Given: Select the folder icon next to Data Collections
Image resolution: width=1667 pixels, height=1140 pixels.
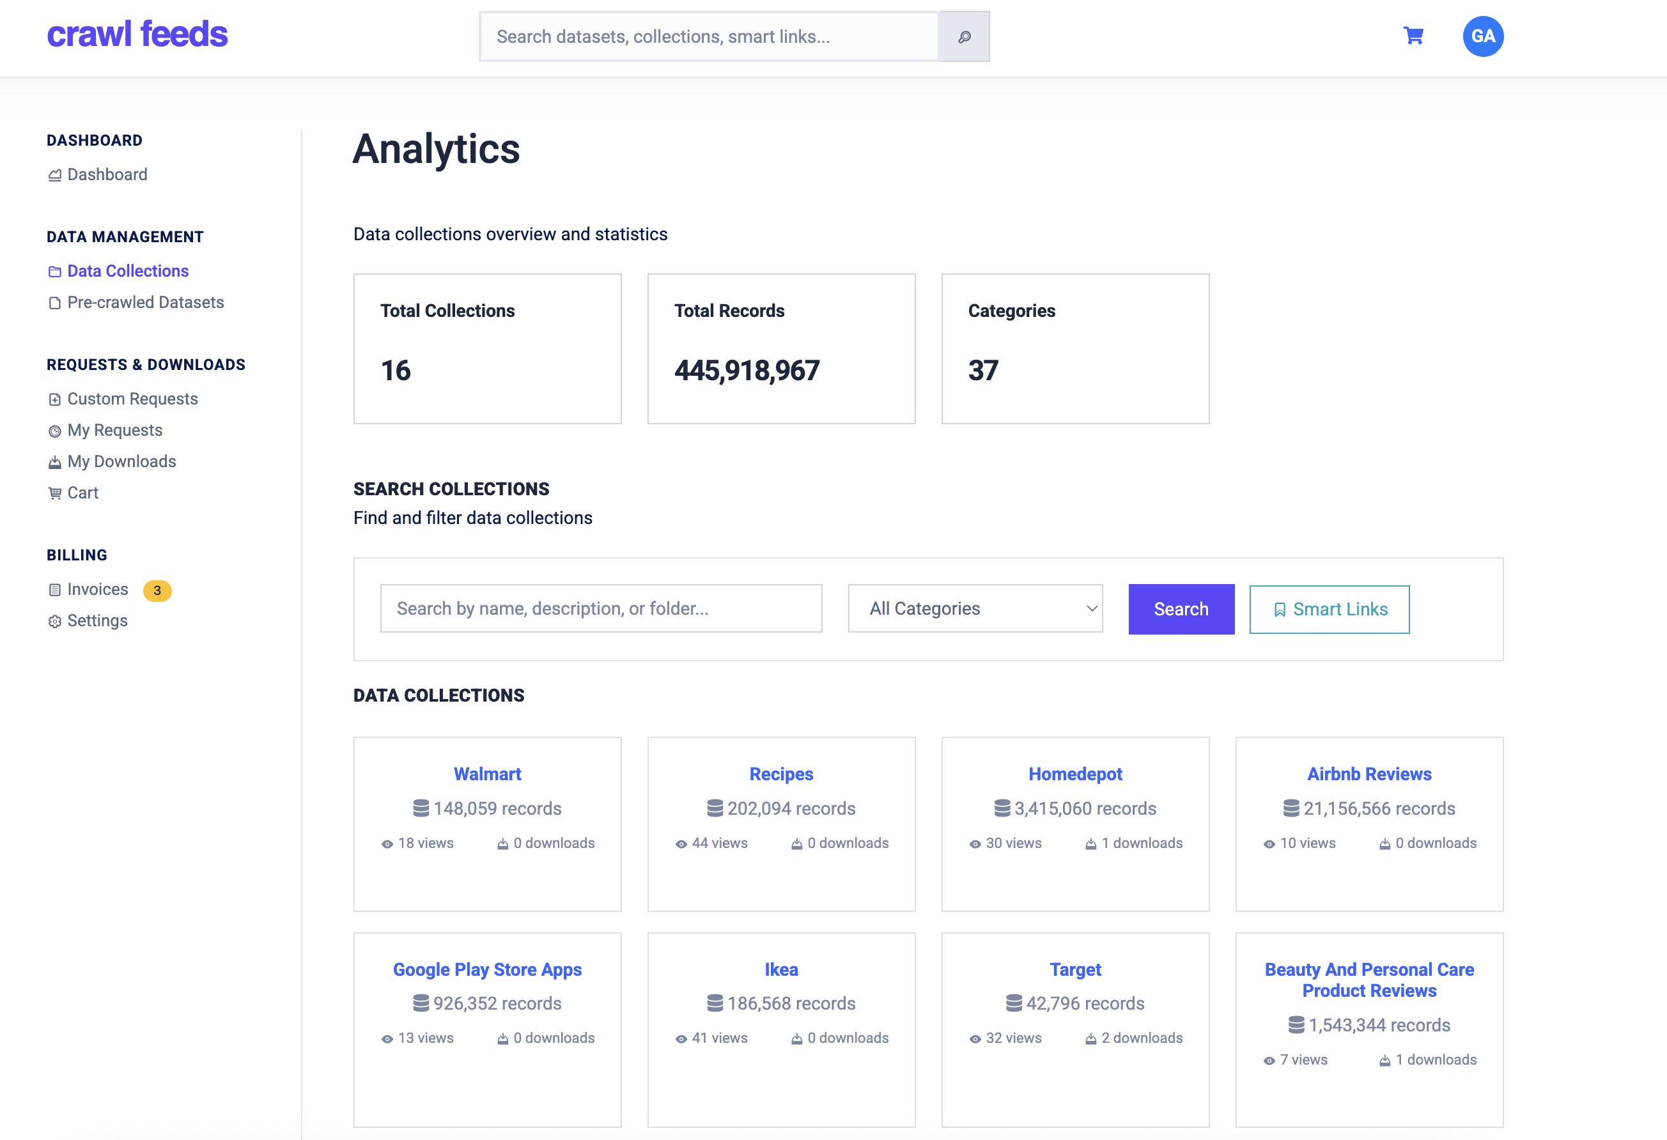Looking at the screenshot, I should (55, 270).
